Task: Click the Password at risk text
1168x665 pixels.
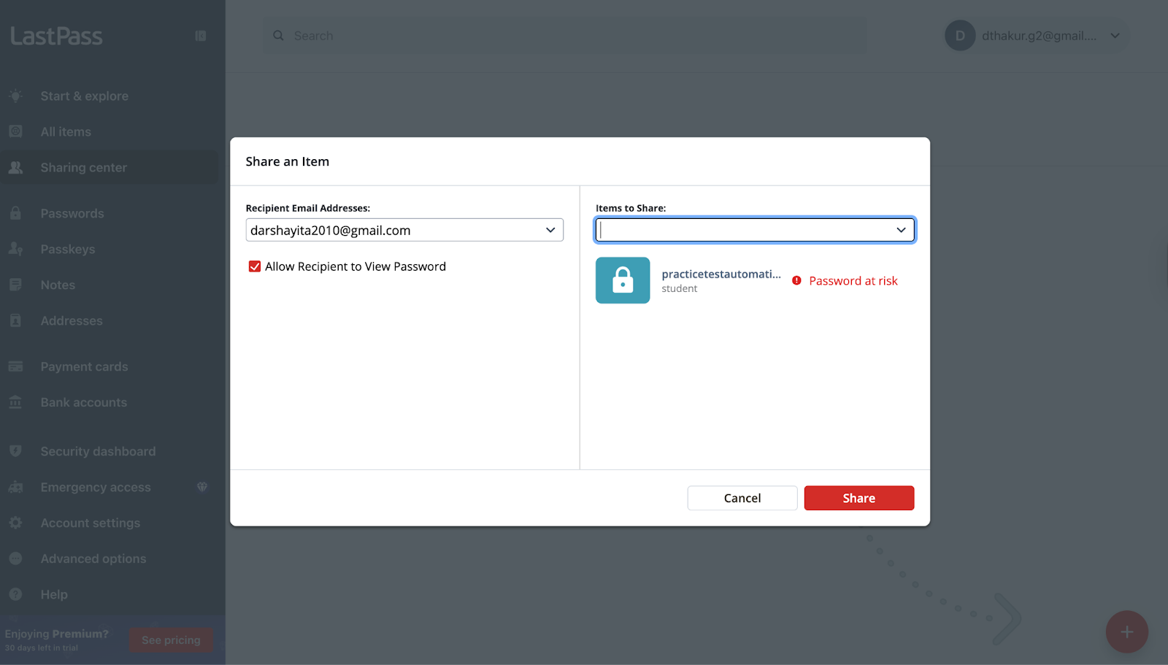Action: [853, 280]
